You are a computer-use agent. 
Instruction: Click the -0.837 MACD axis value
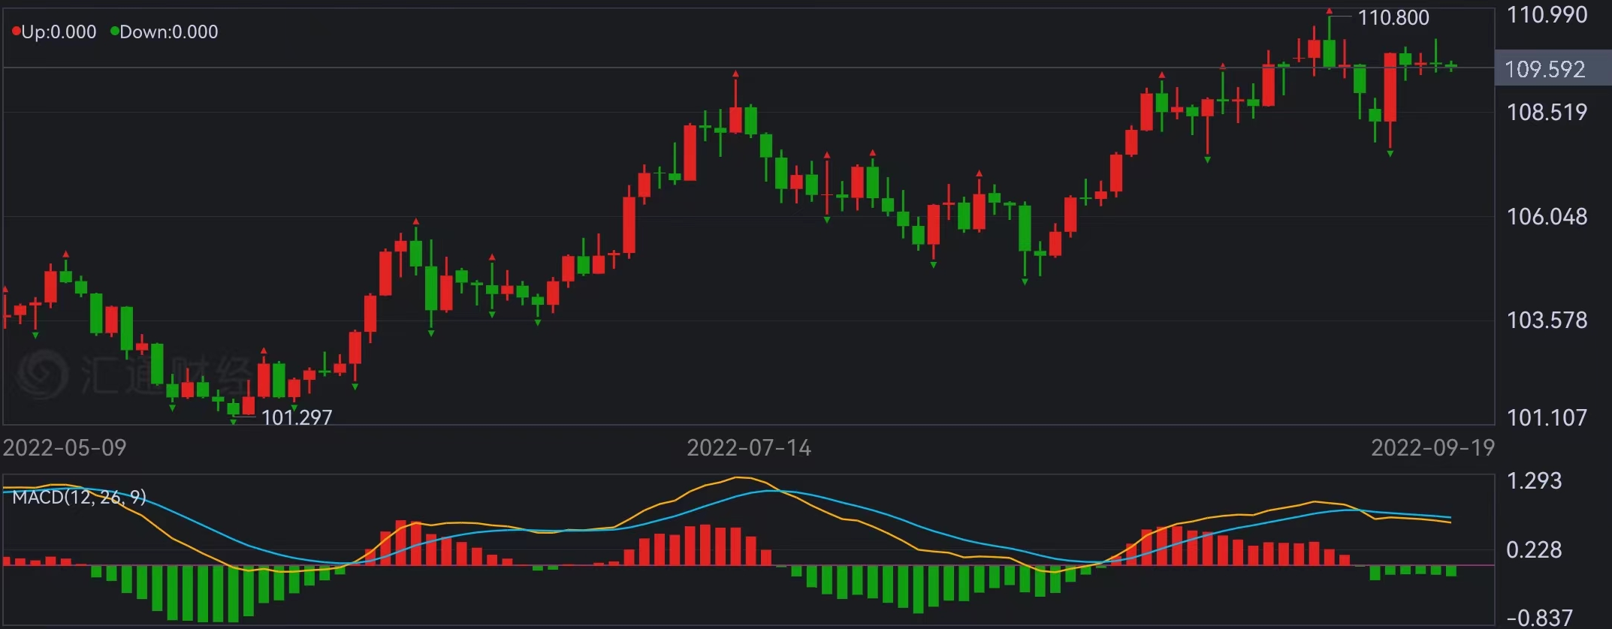1539,618
